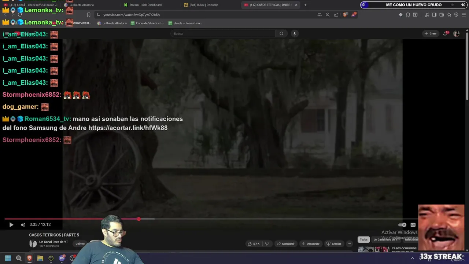Open the Extensions puzzle icon
This screenshot has width=469, height=264.
coord(408,15)
